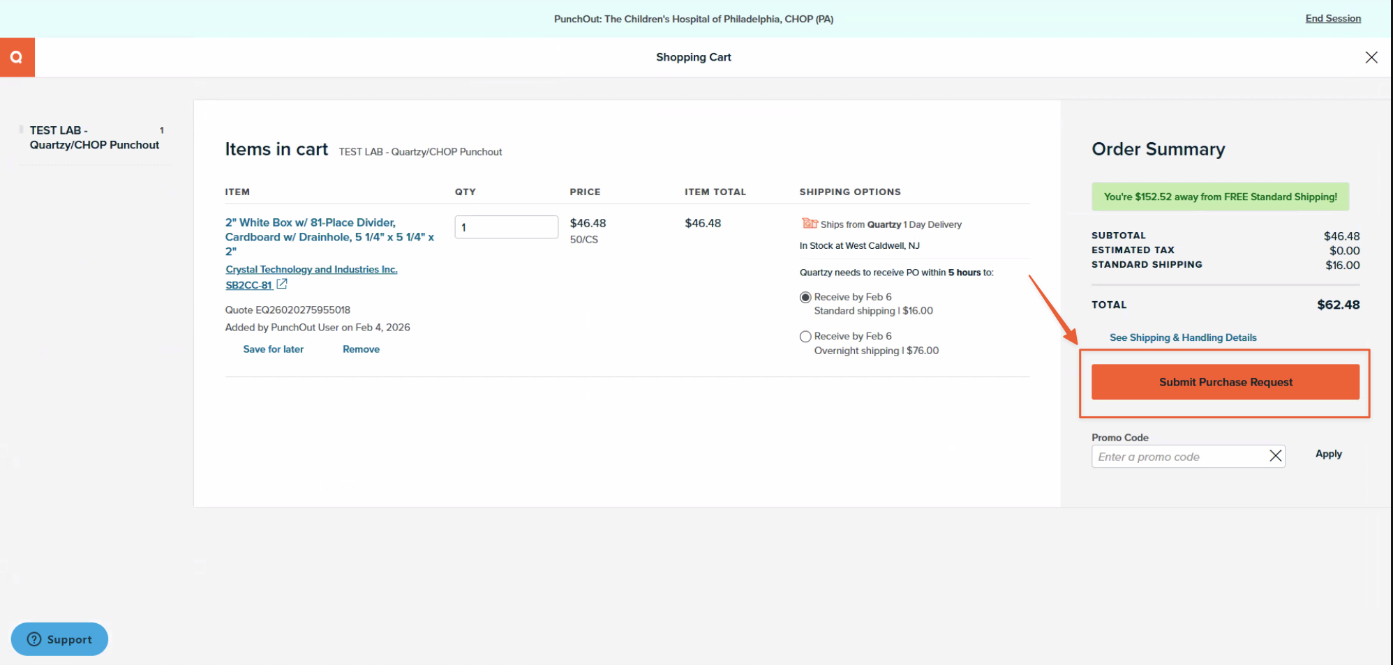This screenshot has height=665, width=1393.
Task: Click the Items in cart heading
Action: coord(276,149)
